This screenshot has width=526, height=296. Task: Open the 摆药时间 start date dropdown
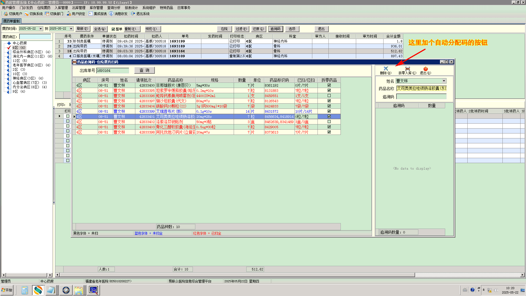41,29
